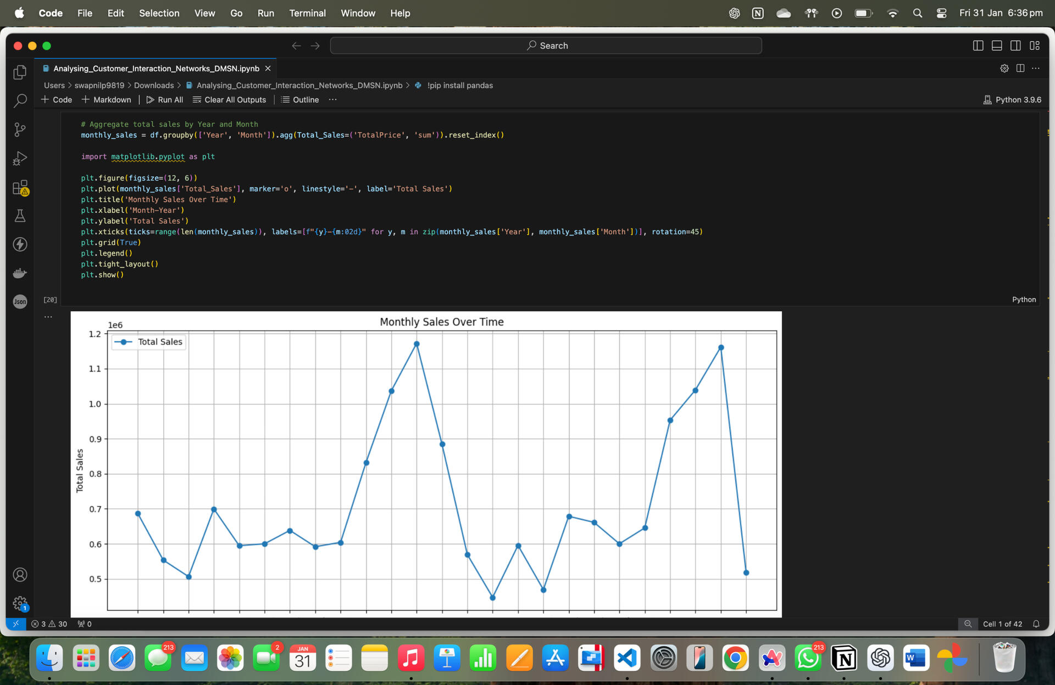Viewport: 1055px width, 685px height.
Task: Click the Search command center field
Action: tap(546, 46)
